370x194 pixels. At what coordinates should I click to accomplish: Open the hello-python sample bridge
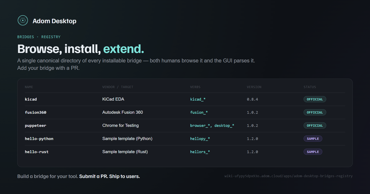point(39,139)
